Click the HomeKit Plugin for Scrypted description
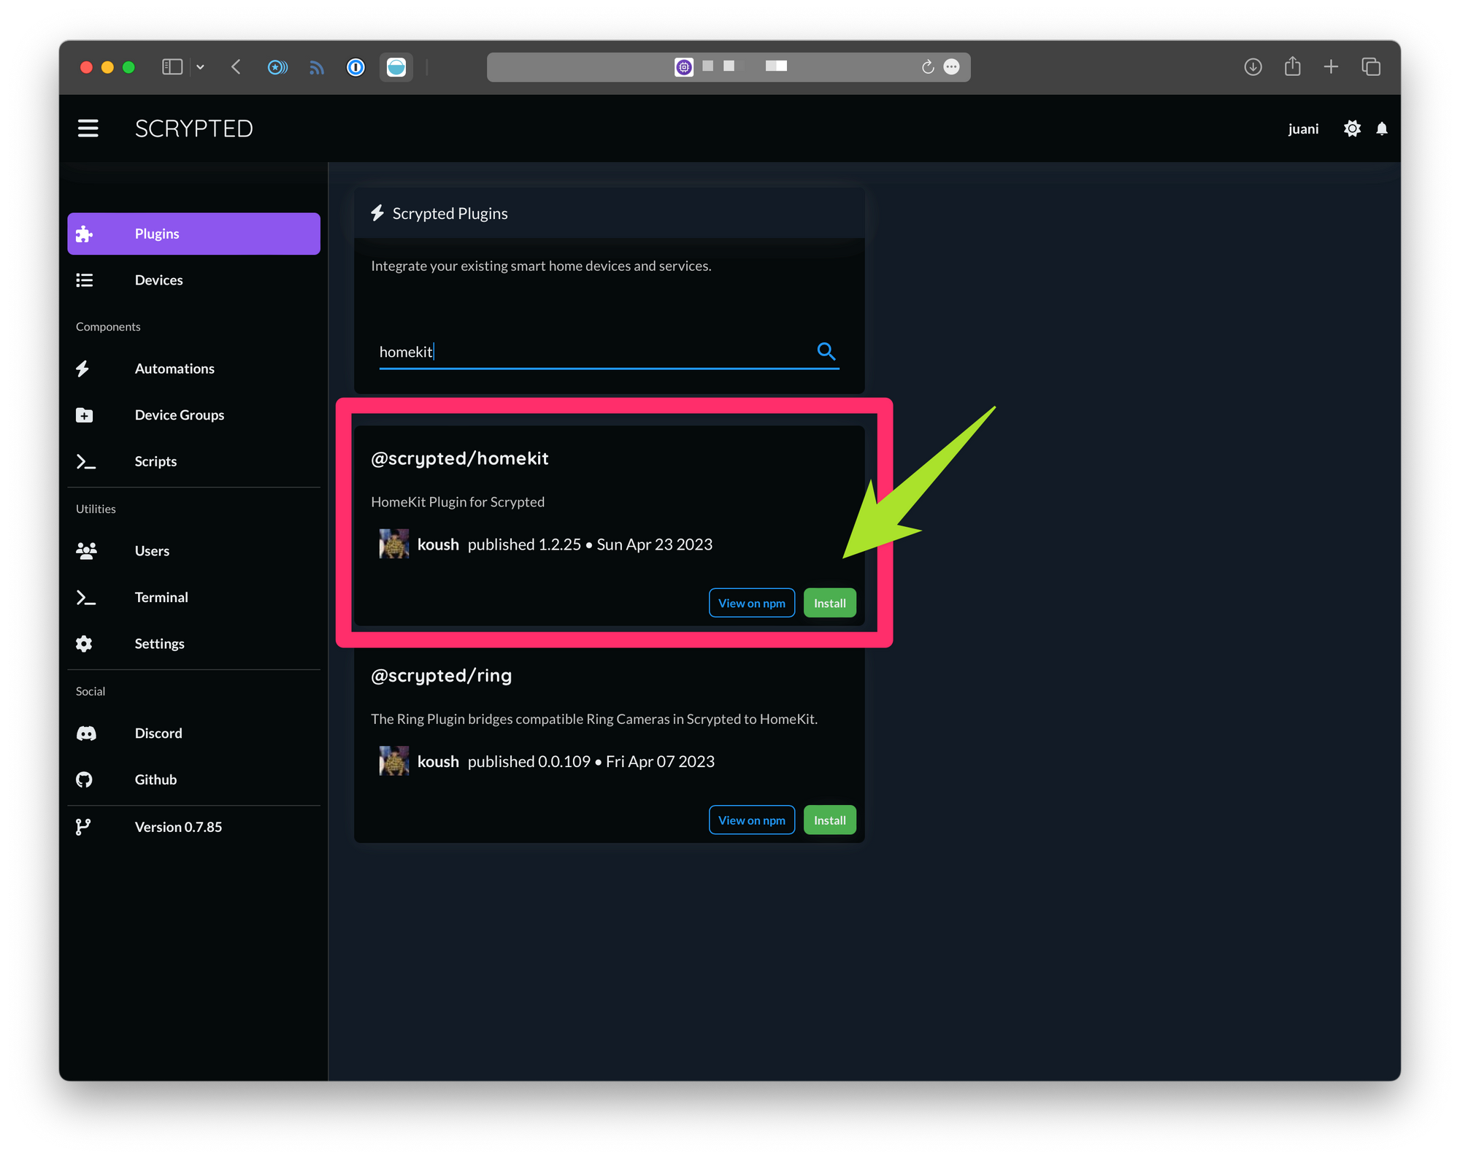 tap(458, 502)
